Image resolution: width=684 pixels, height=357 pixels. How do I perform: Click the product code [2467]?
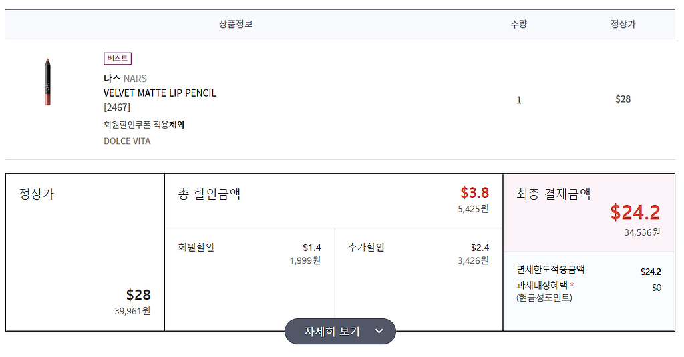pyautogui.click(x=117, y=107)
